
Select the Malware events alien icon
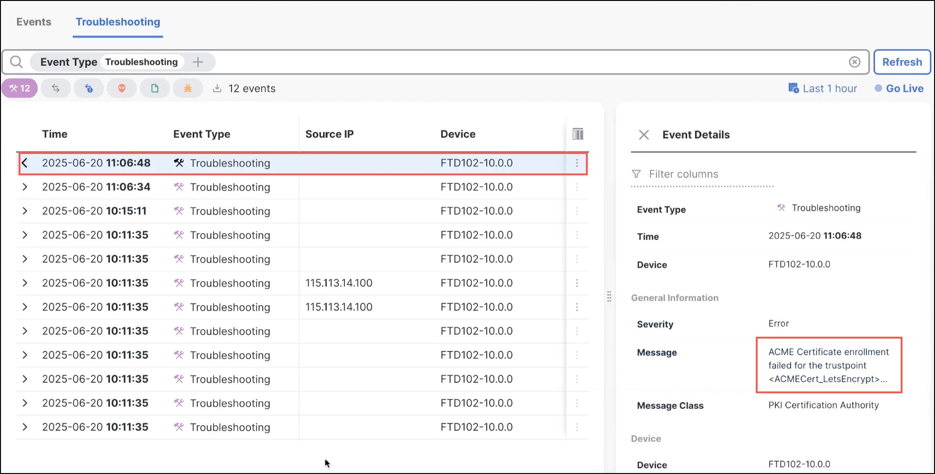pos(122,88)
